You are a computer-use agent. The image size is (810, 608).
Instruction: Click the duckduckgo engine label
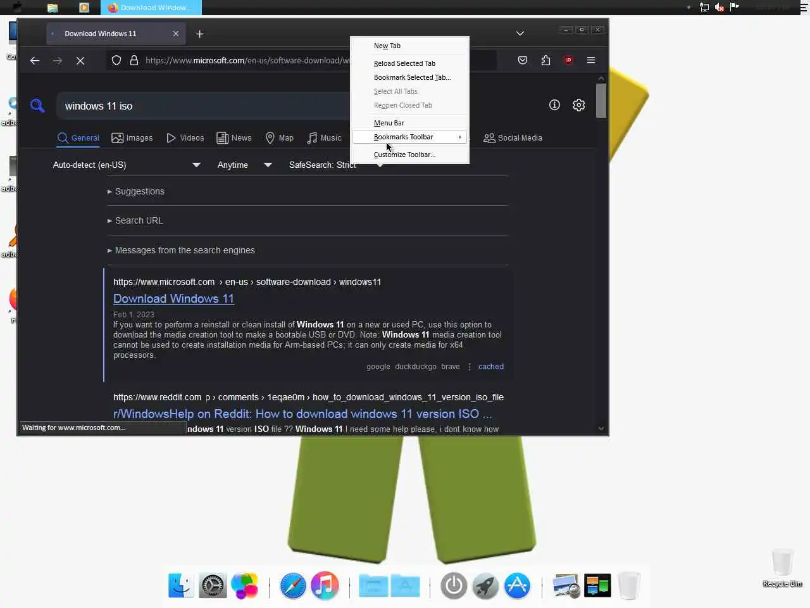pos(416,367)
